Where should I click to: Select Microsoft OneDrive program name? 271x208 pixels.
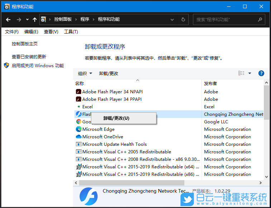click(x=103, y=137)
